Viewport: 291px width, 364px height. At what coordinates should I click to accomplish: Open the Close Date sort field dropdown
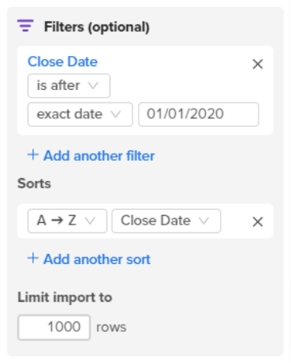tap(166, 221)
